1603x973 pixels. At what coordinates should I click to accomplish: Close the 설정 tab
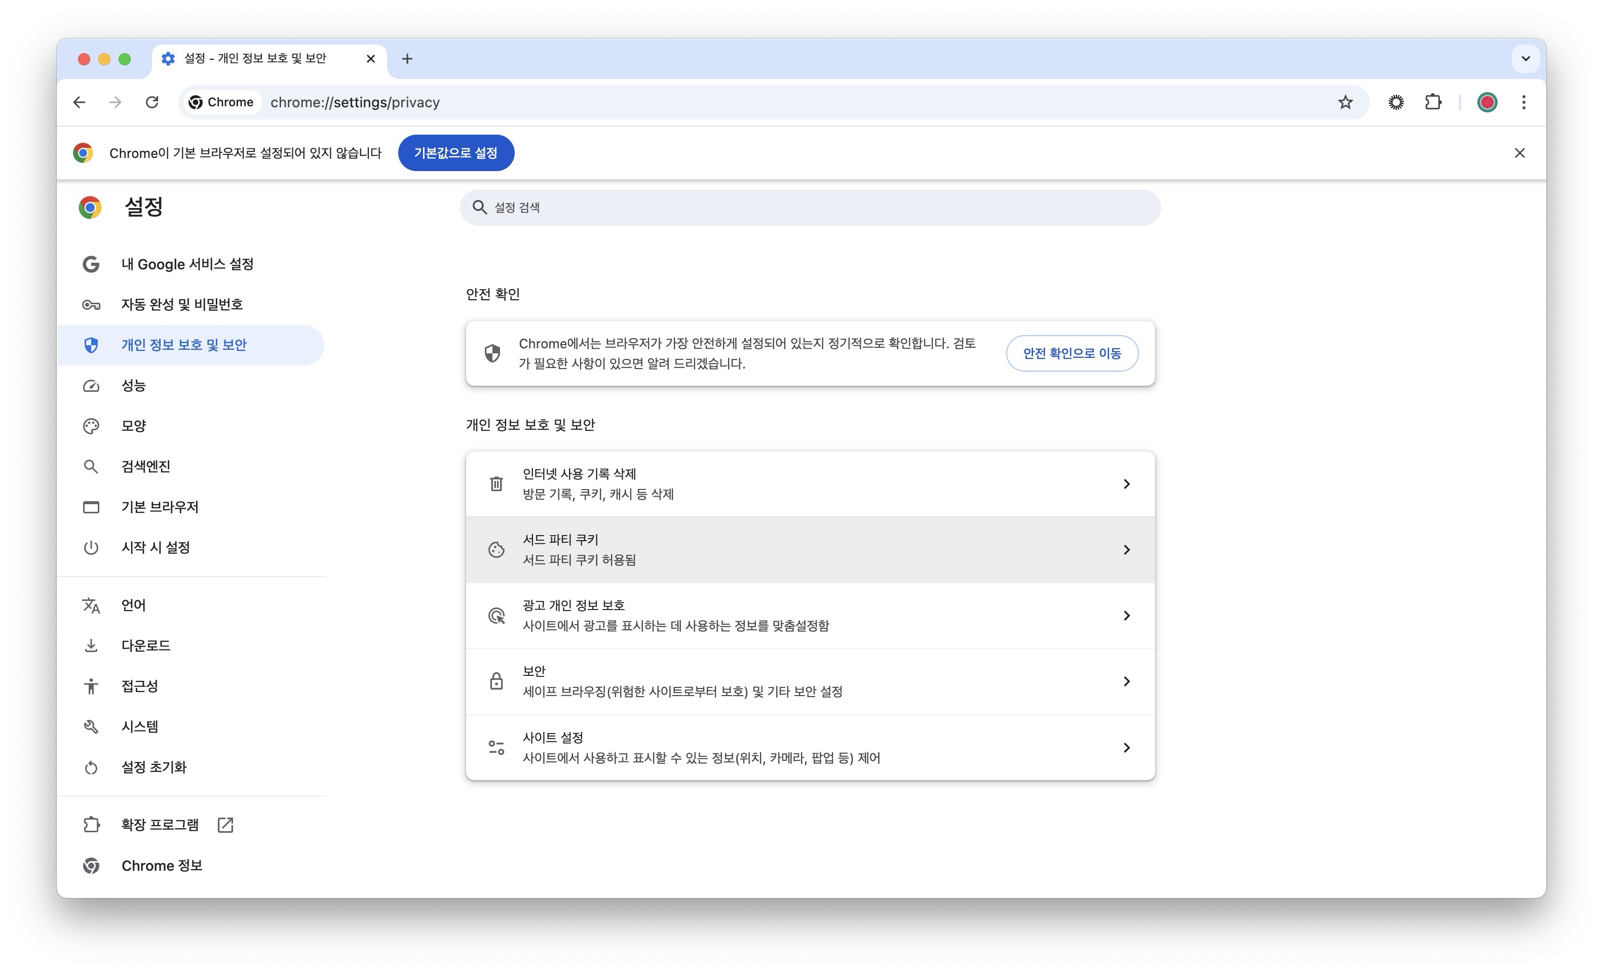[371, 59]
